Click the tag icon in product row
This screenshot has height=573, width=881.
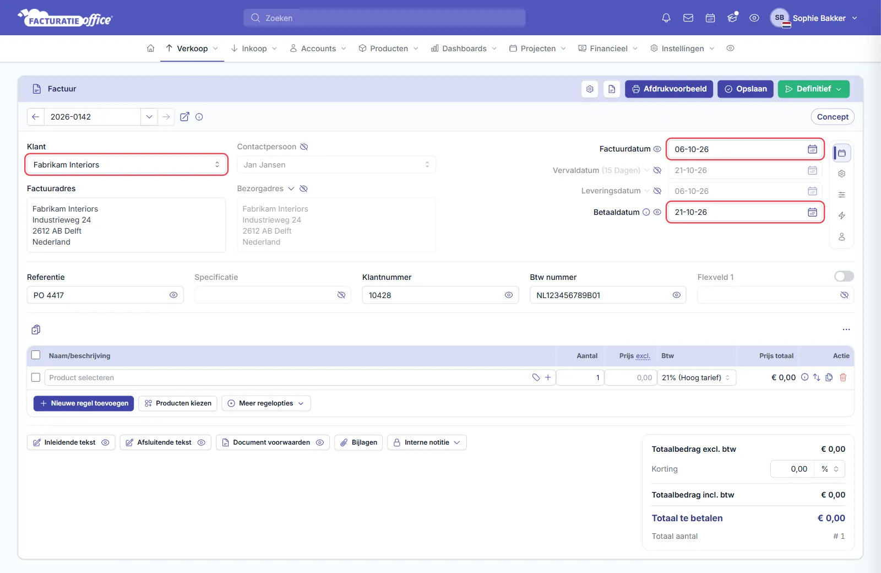pos(536,377)
